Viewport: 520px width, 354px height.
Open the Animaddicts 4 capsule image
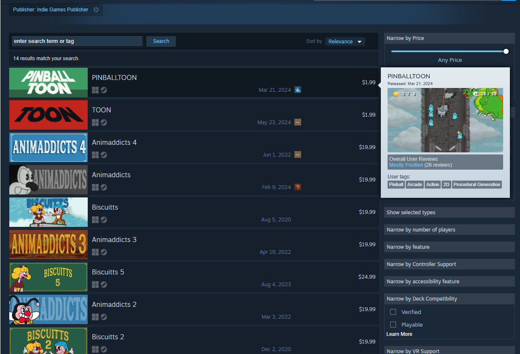point(48,147)
